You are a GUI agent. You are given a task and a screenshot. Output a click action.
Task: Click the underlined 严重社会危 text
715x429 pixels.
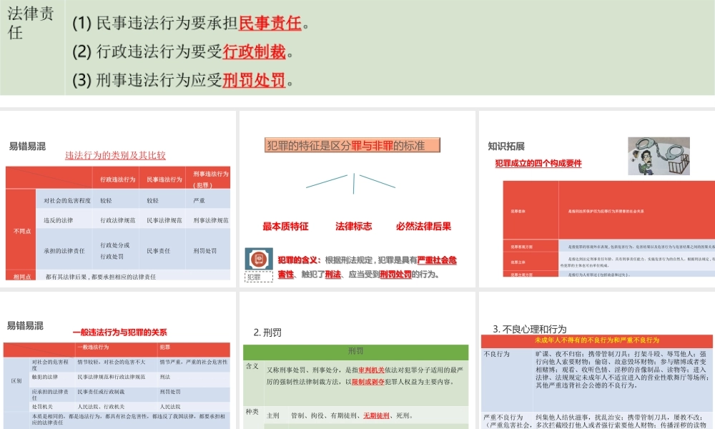(x=437, y=260)
